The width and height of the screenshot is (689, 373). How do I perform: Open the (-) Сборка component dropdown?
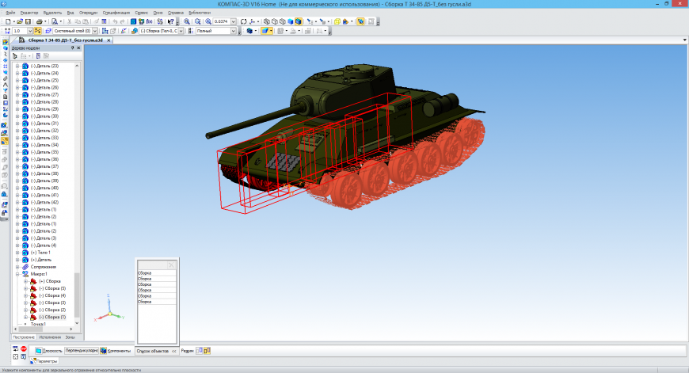coord(181,31)
